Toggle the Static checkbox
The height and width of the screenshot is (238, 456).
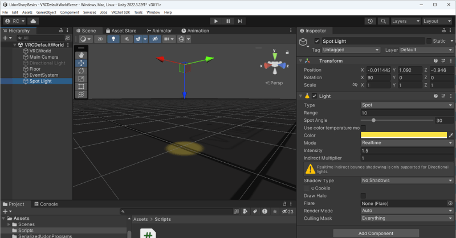pos(429,41)
